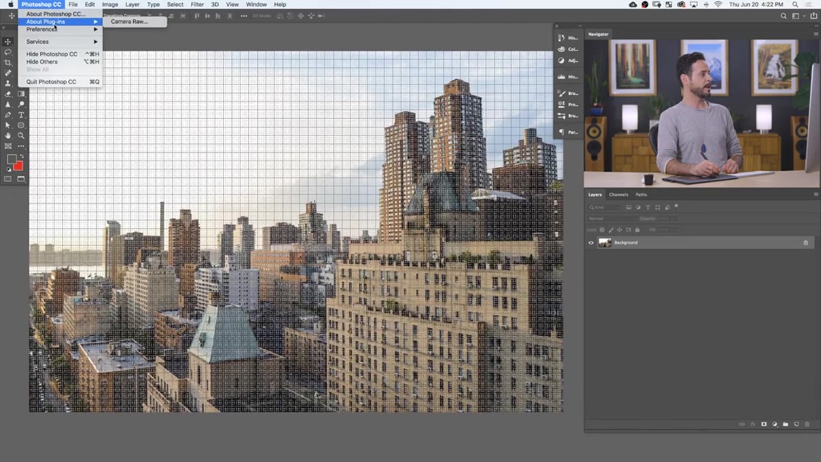Viewport: 821px width, 462px height.
Task: Open the Brushes panel icon
Action: point(562,93)
